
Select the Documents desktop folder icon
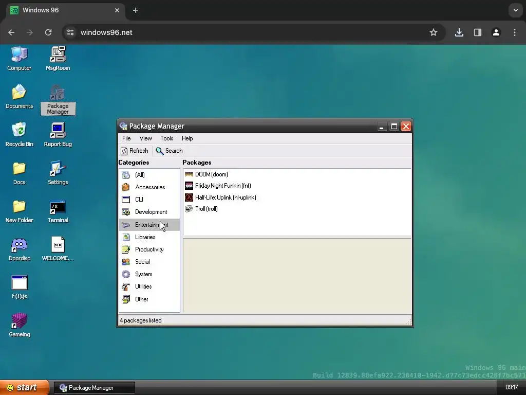(x=19, y=96)
